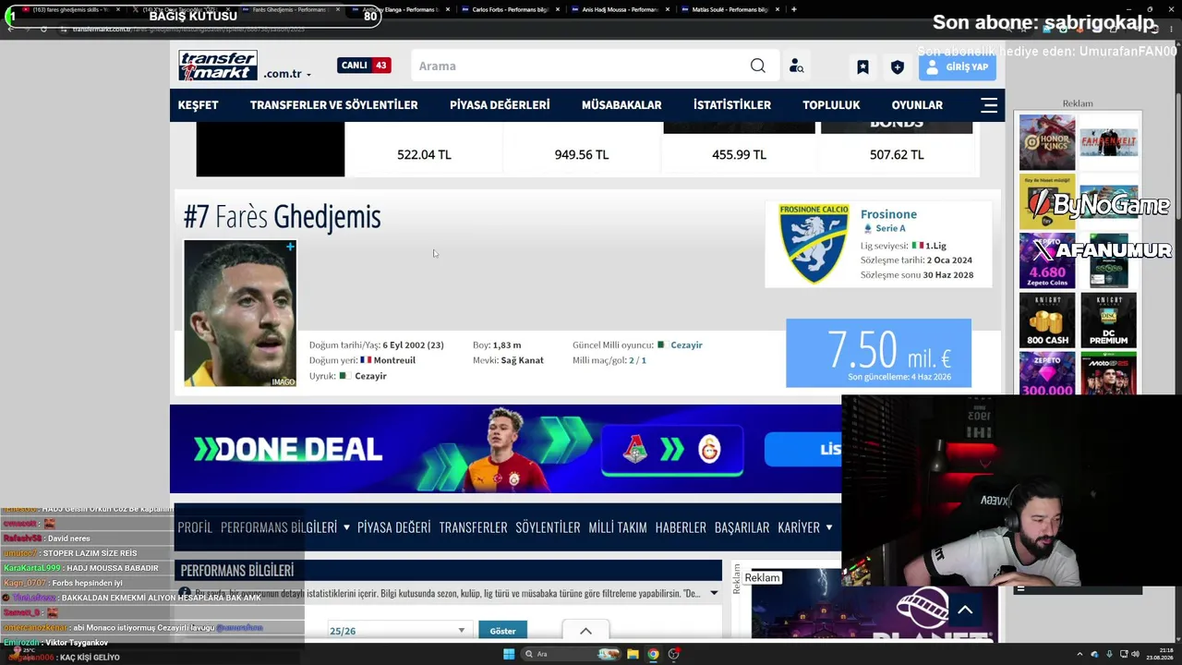
Task: Expand the Kariyer submenu
Action: 828,527
